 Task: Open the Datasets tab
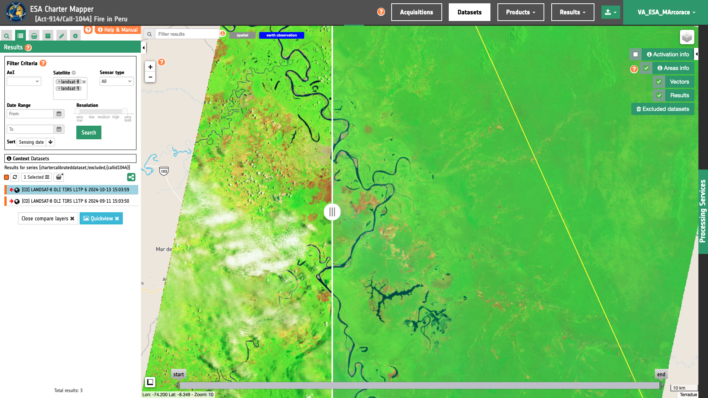coord(469,12)
